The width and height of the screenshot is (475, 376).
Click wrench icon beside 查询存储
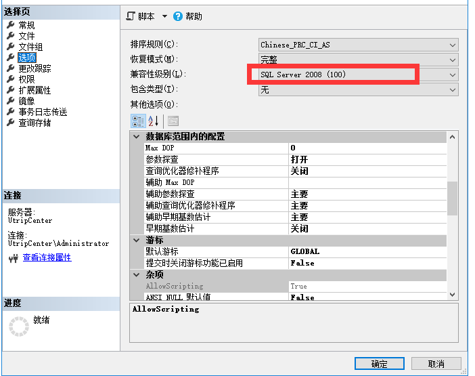[11, 123]
